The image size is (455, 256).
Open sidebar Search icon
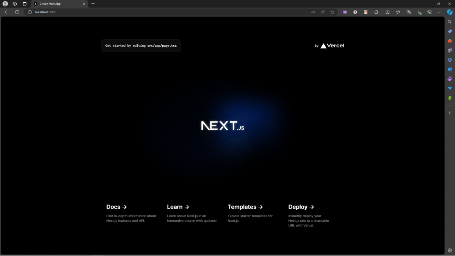[450, 22]
